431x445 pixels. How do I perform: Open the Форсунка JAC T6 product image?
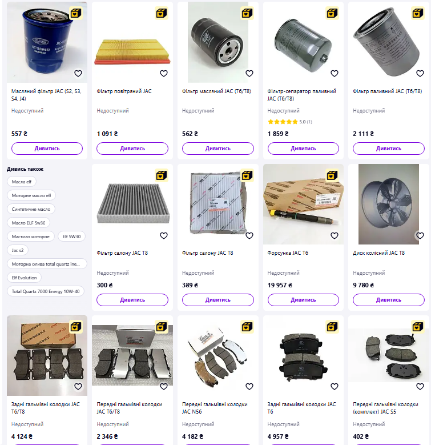coord(303,204)
